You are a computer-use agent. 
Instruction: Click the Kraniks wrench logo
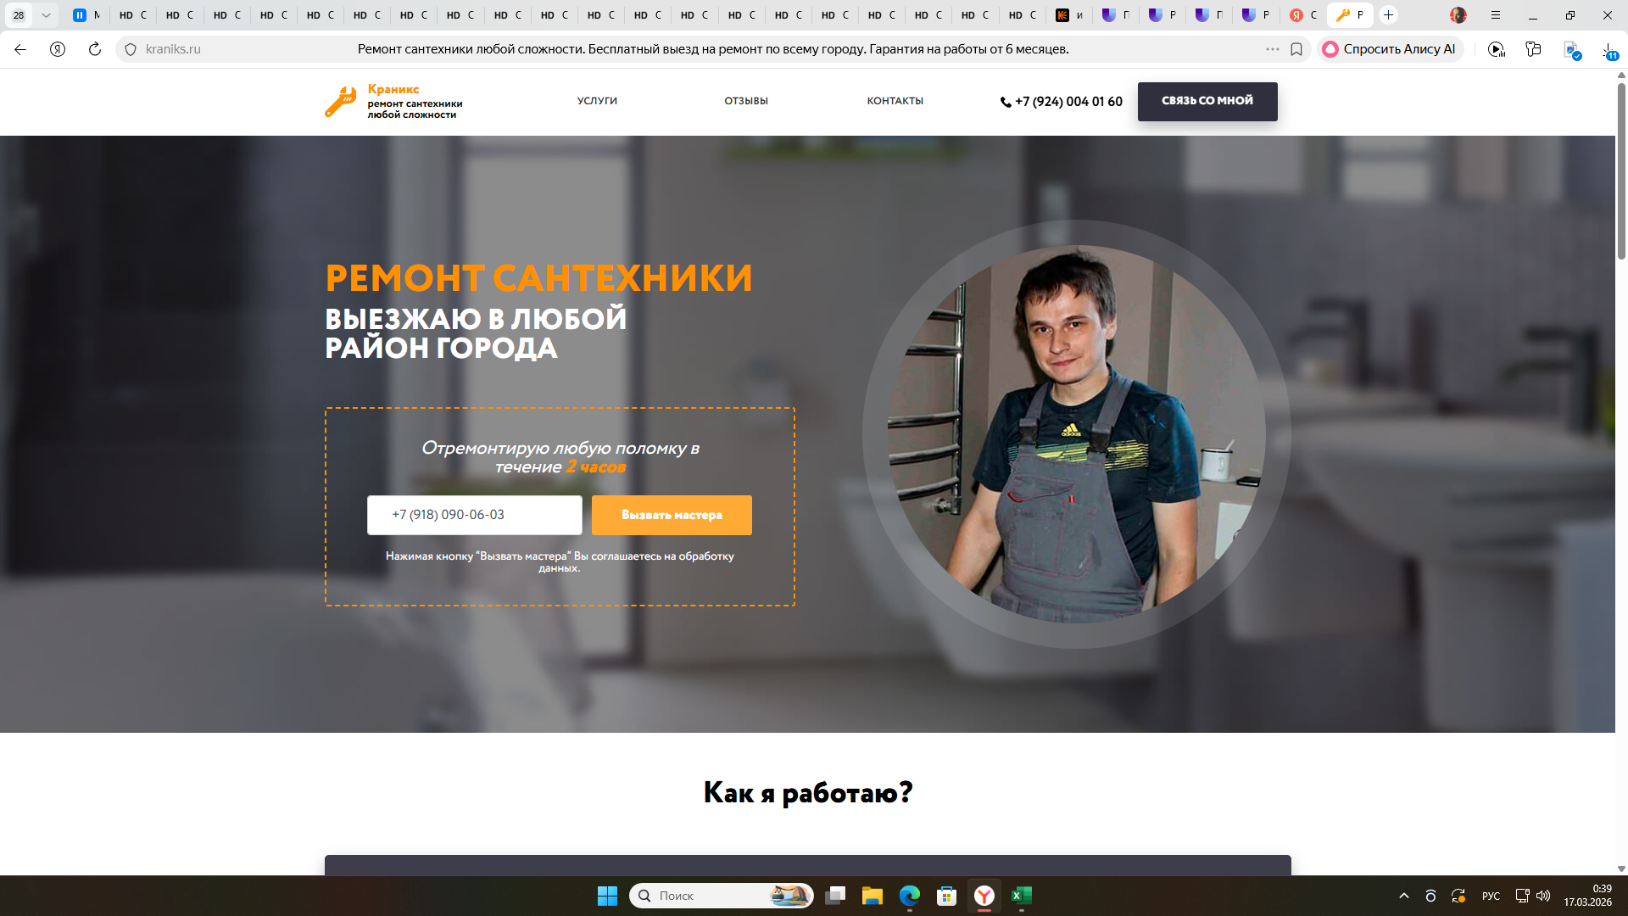(341, 102)
